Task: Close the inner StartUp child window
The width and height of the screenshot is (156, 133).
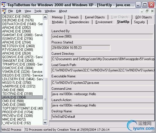Action: point(152,11)
